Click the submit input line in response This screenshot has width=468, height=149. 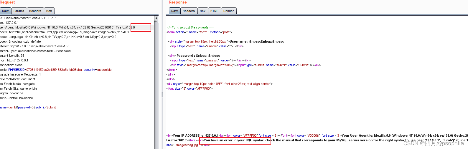(x=245, y=65)
